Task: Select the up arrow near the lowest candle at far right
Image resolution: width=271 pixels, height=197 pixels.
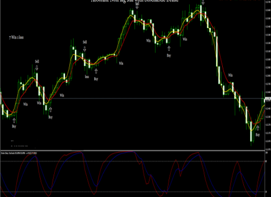Action: pos(258,128)
